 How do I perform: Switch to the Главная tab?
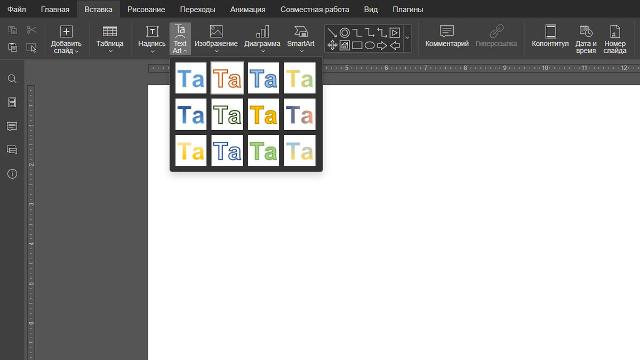[x=55, y=9]
